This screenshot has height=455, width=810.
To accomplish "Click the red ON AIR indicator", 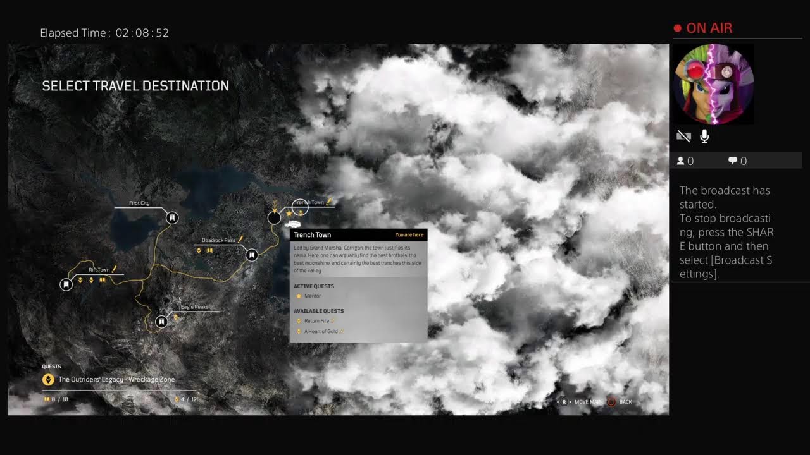I will 703,28.
